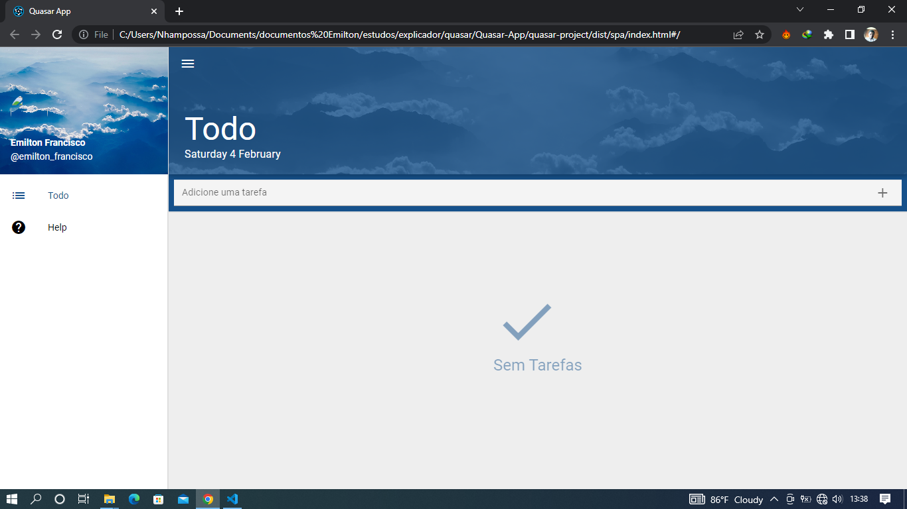The width and height of the screenshot is (907, 509).
Task: Select the Help navigation item
Action: (x=57, y=227)
